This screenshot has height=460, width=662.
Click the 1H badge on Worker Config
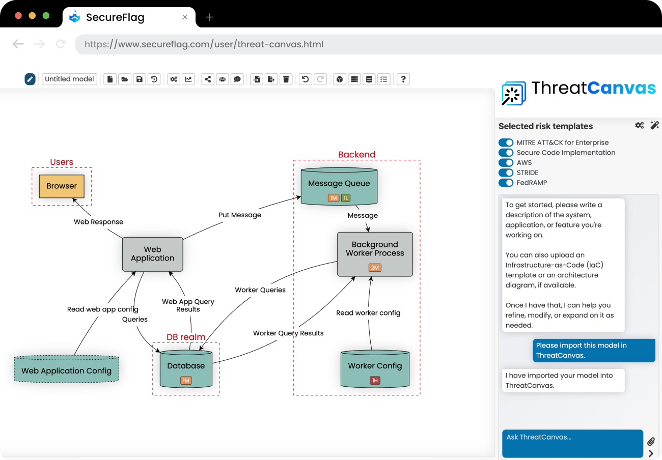375,381
